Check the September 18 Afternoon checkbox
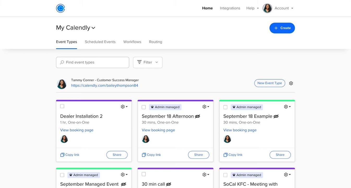Screen dimensions: 351x188 tap(144, 107)
